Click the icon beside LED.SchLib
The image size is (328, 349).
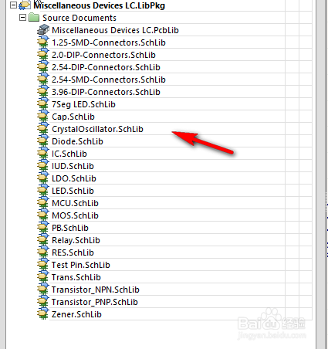point(43,191)
